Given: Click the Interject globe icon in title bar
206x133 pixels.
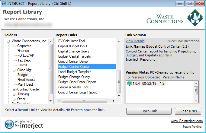Looking at the screenshot, I should pos(4,3).
